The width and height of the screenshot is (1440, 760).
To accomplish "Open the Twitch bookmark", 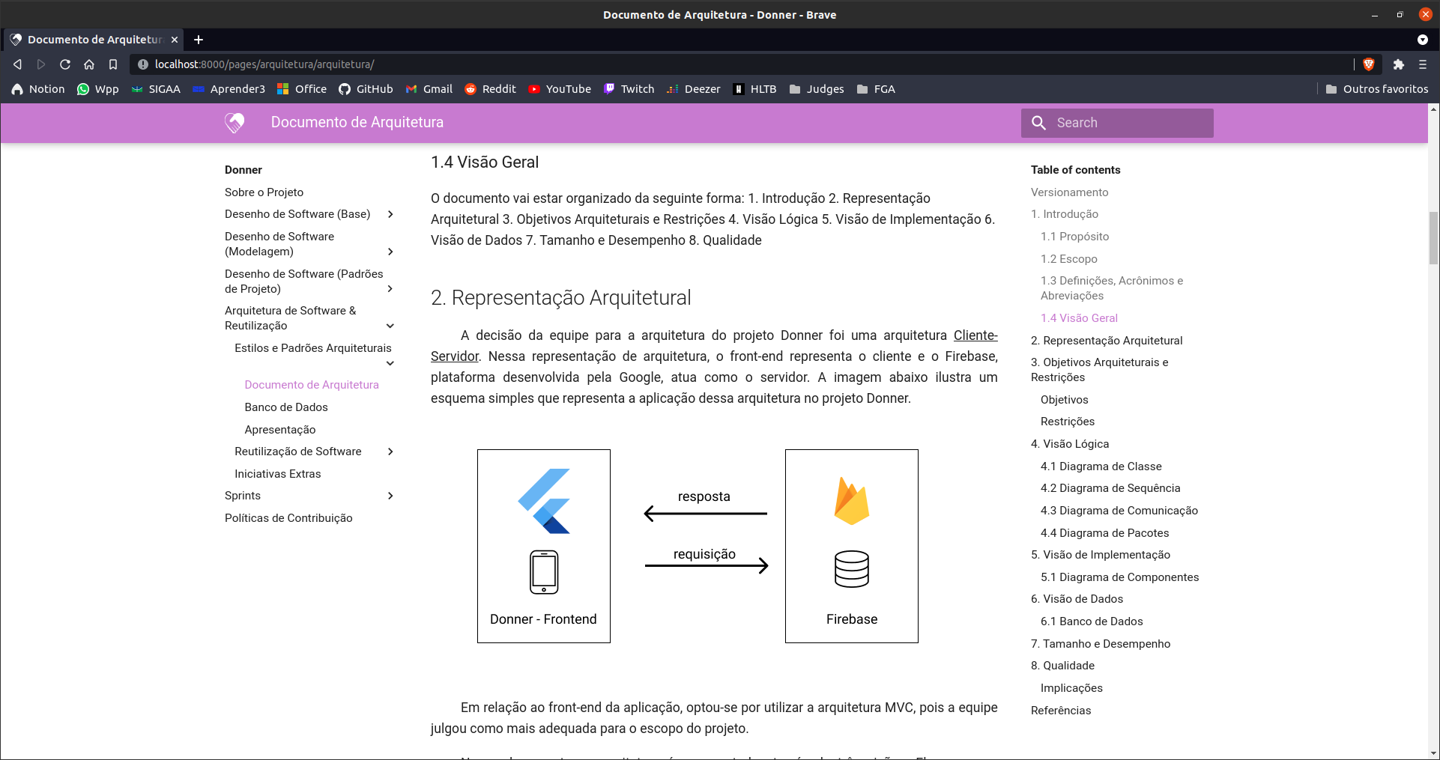I will click(629, 89).
